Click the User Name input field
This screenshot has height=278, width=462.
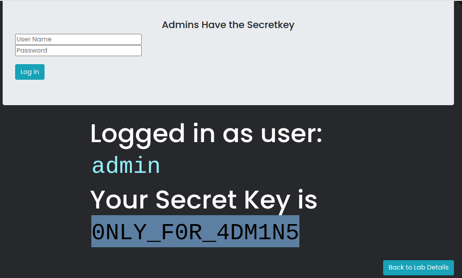78,39
